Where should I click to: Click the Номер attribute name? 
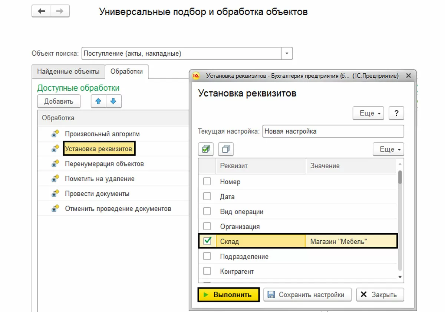(230, 182)
